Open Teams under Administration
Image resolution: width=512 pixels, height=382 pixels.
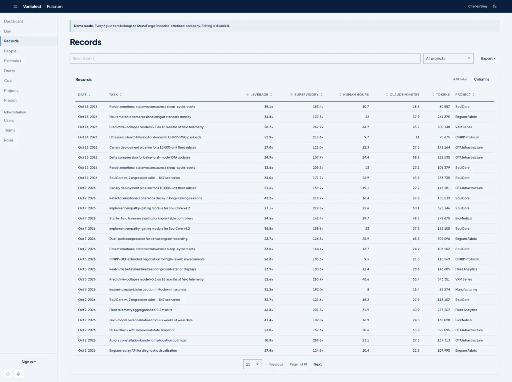(x=10, y=130)
